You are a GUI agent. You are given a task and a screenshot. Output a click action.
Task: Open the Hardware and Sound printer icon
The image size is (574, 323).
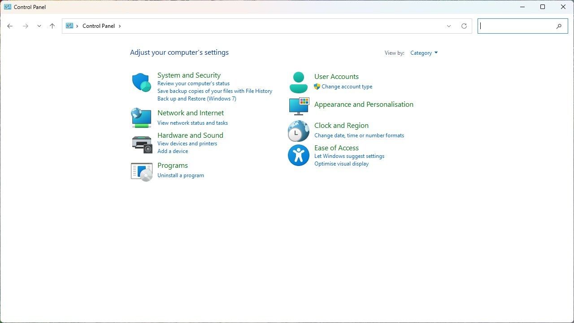[x=142, y=144]
